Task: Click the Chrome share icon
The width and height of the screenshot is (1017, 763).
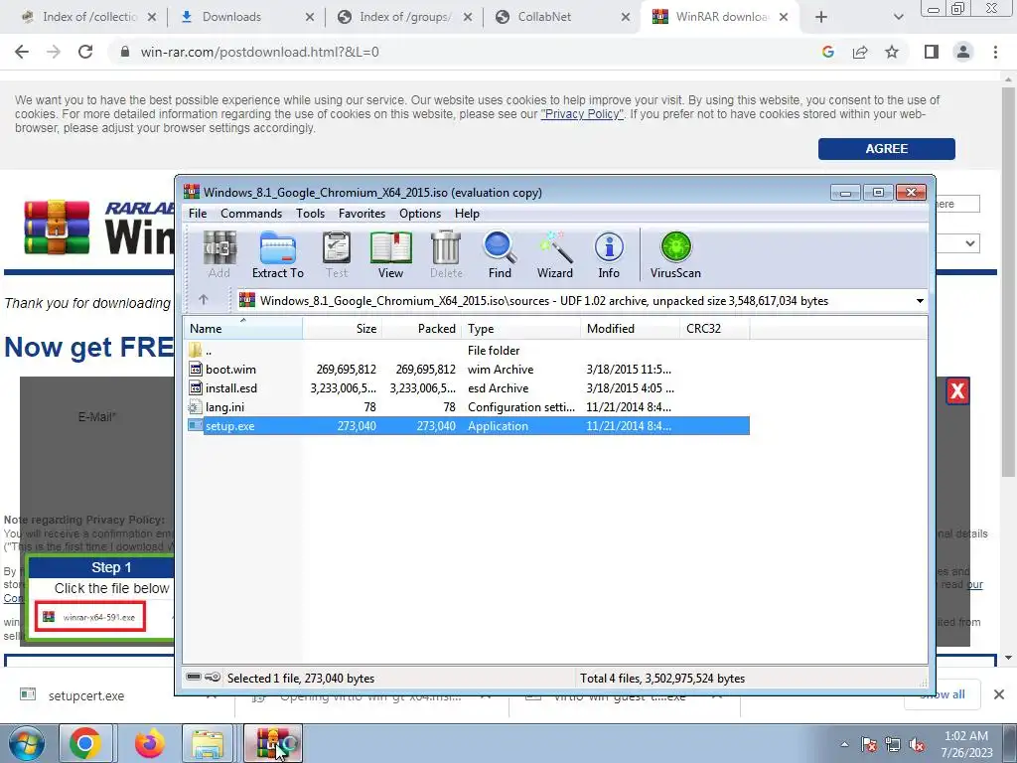Action: click(860, 52)
